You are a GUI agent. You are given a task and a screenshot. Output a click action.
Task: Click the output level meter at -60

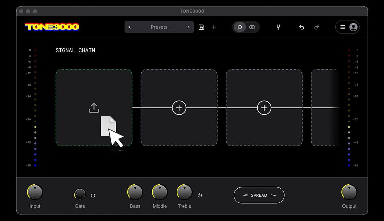tap(349, 165)
